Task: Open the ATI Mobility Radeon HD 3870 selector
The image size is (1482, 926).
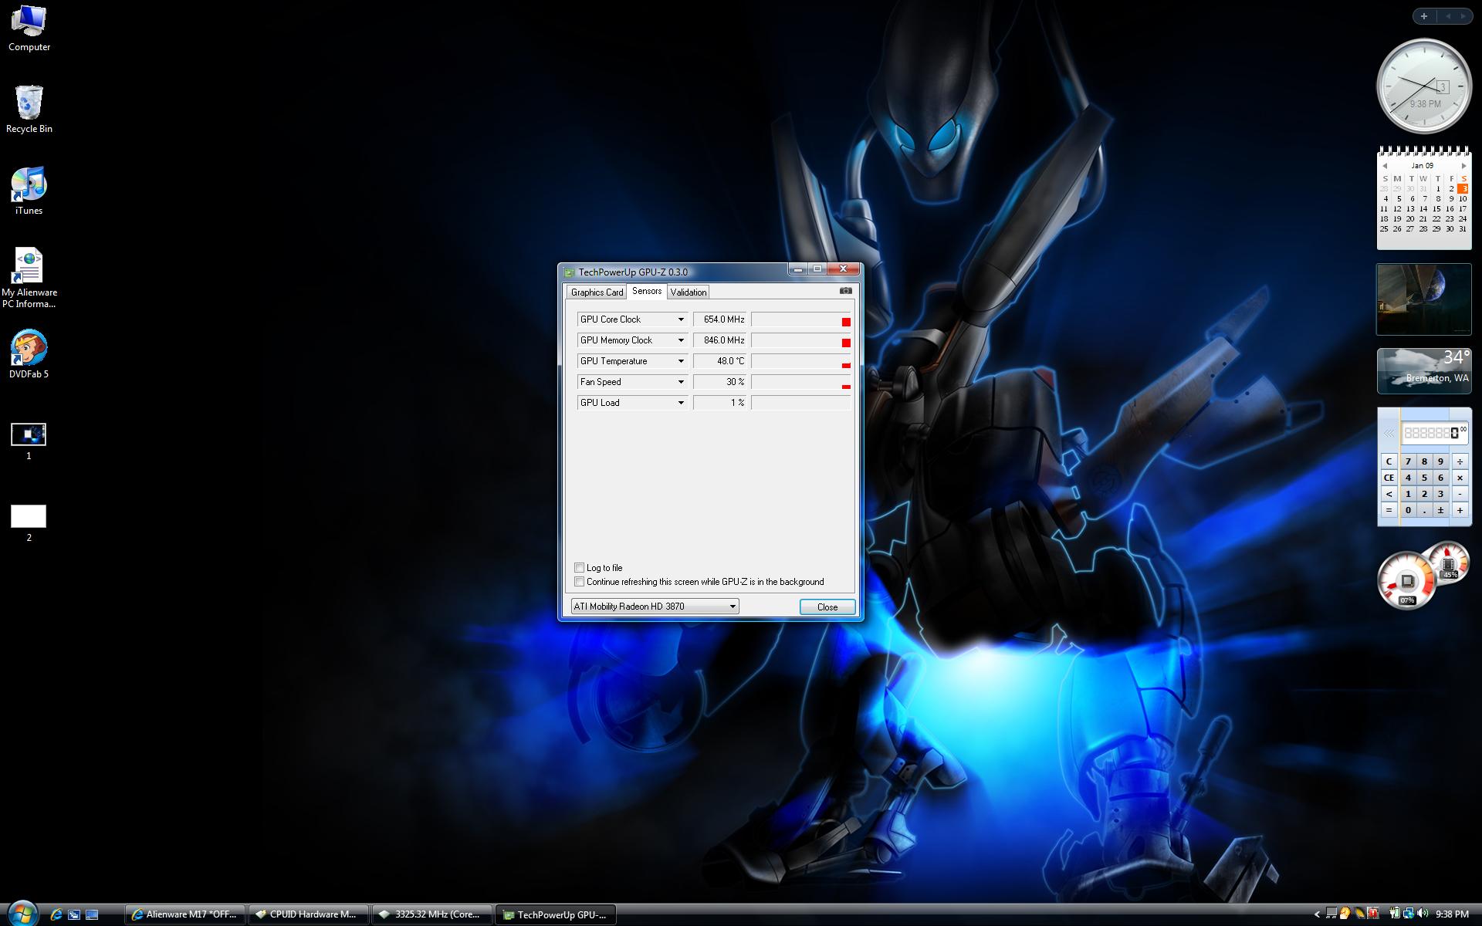Action: [655, 607]
